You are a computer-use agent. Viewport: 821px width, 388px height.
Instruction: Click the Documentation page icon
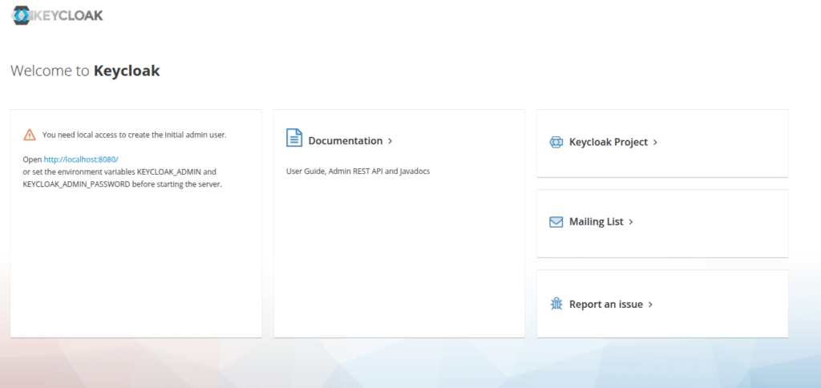pos(294,138)
